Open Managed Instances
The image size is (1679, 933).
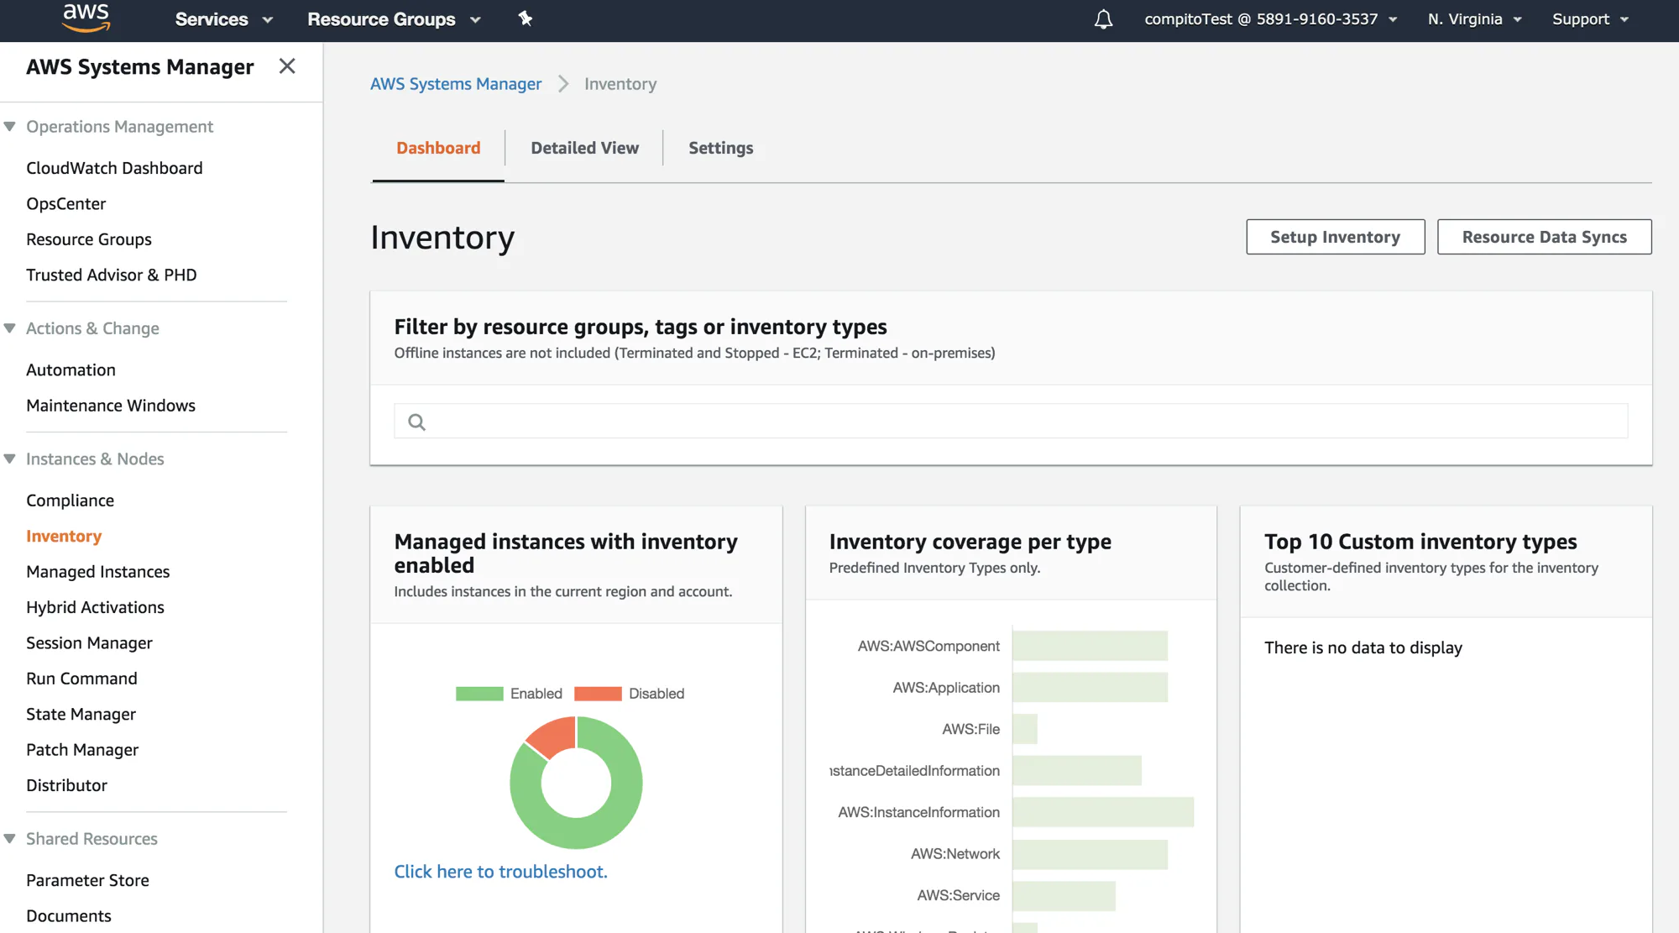98,572
